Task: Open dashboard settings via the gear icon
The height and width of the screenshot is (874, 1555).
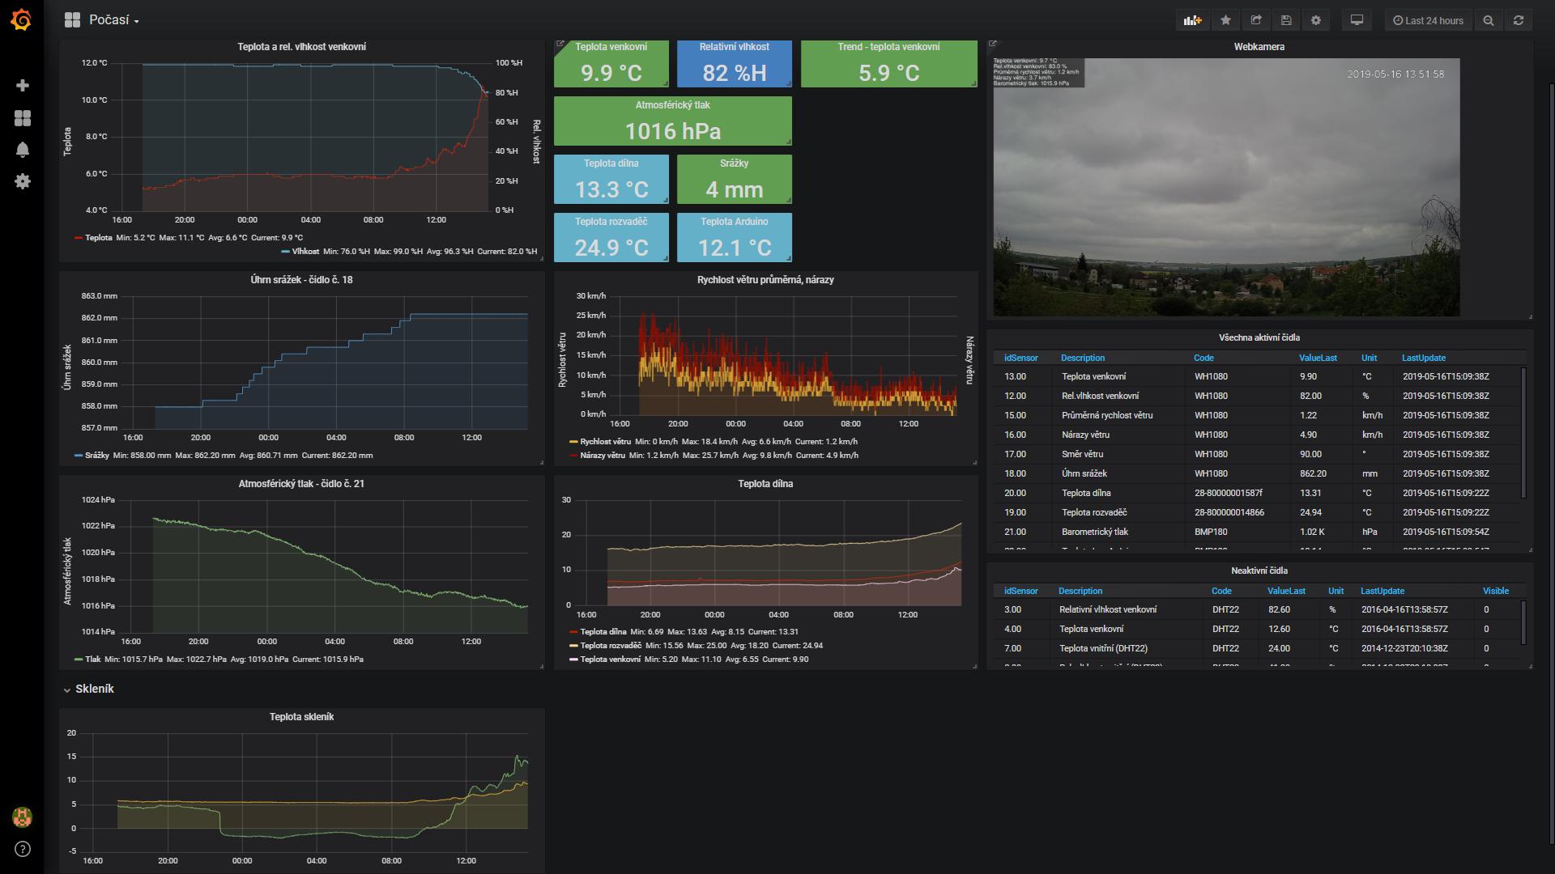Action: tap(1316, 20)
